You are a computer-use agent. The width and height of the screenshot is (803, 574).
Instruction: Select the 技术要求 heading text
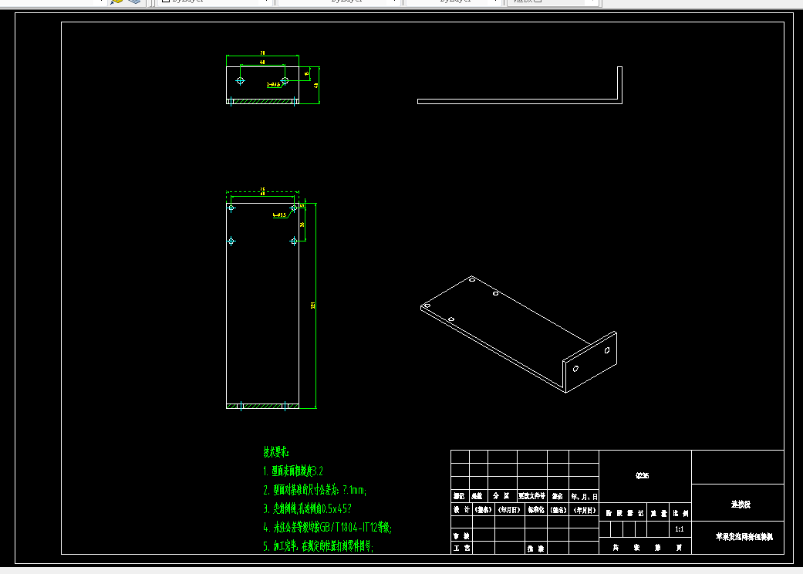pyautogui.click(x=276, y=451)
